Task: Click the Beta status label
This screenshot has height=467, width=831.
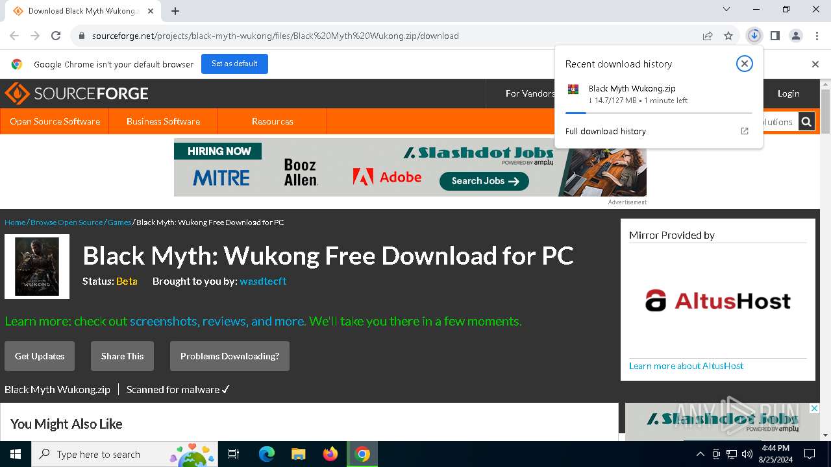Action: pyautogui.click(x=127, y=281)
